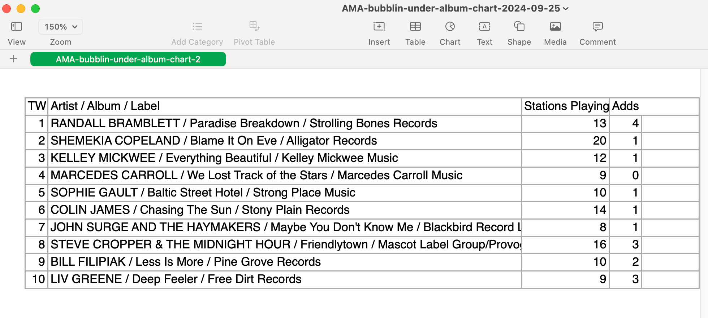This screenshot has width=708, height=318.
Task: Expand the document title chevron menu
Action: coord(566,9)
